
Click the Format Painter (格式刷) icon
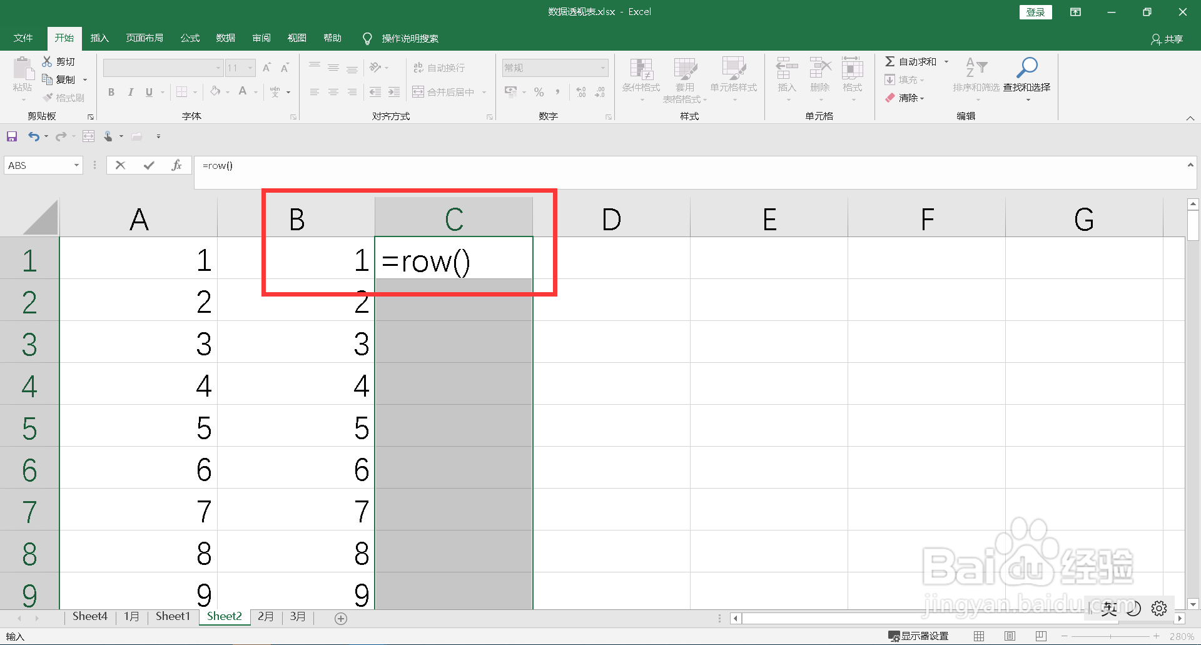pyautogui.click(x=48, y=98)
